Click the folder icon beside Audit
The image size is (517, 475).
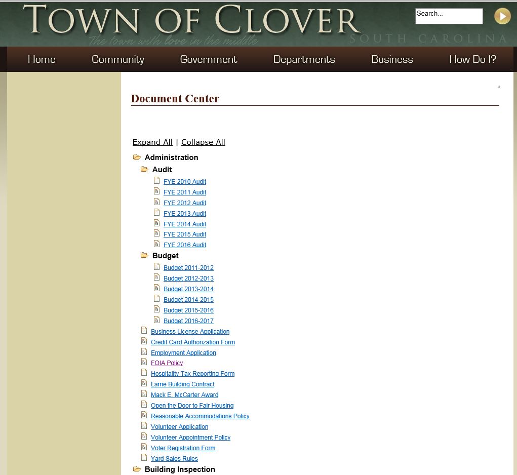tap(144, 169)
